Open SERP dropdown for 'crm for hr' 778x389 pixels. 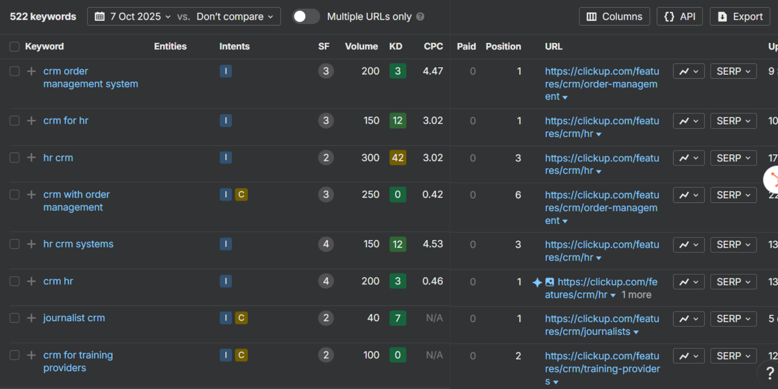tap(733, 121)
